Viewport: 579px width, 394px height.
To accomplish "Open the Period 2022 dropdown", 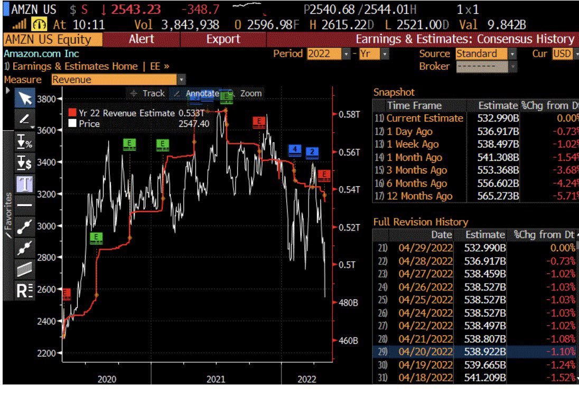I will pyautogui.click(x=346, y=54).
